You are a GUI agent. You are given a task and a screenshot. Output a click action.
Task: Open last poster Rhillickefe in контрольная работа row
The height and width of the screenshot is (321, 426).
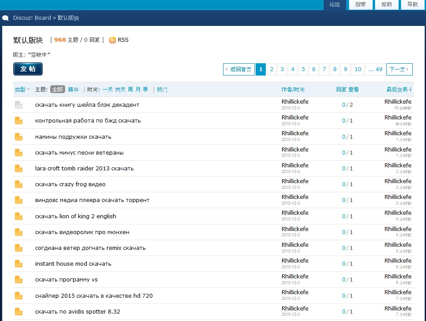(x=398, y=117)
